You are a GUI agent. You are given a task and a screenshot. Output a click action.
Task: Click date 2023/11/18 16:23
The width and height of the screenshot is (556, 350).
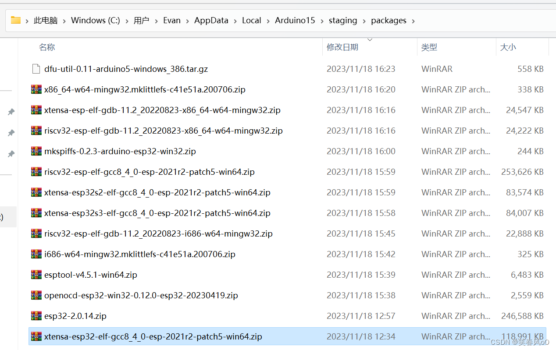tap(361, 69)
